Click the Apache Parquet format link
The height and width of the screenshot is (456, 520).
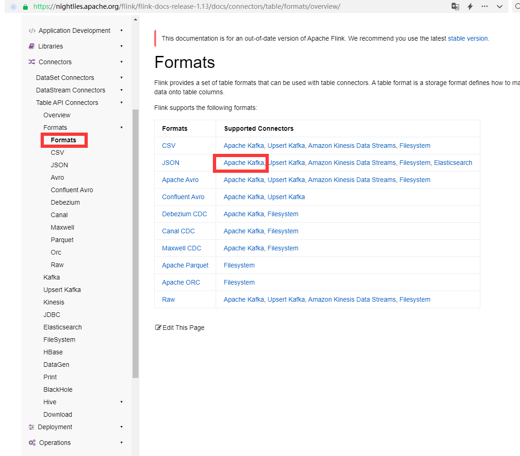pos(185,265)
